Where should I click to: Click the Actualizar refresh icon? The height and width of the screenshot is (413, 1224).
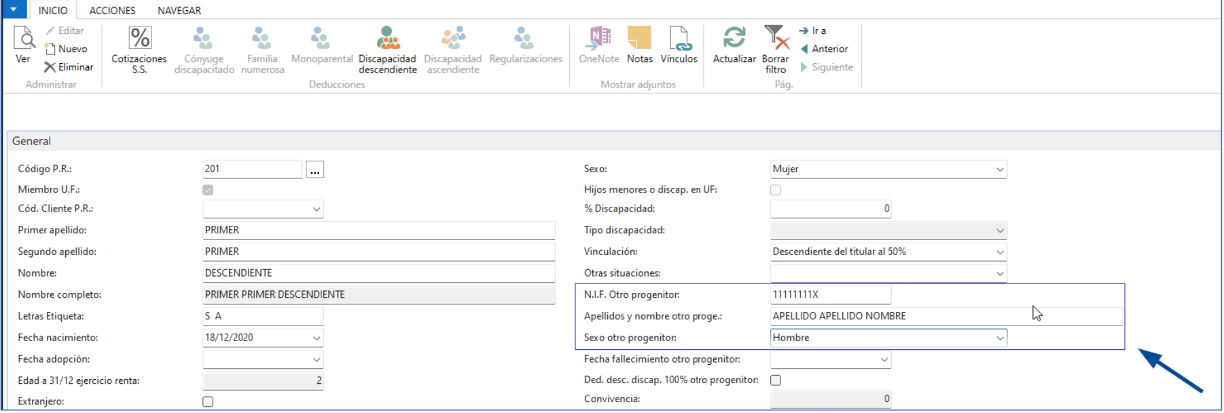tap(734, 39)
